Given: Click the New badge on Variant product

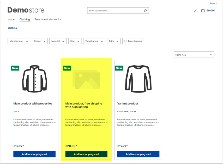Looking at the screenshot, I should coord(119,68).
